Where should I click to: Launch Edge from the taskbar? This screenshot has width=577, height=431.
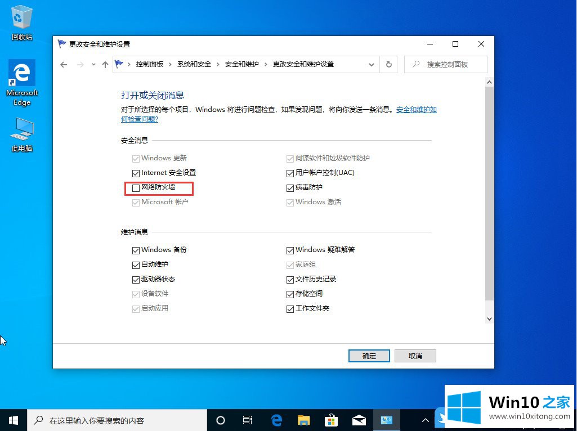[x=276, y=420]
